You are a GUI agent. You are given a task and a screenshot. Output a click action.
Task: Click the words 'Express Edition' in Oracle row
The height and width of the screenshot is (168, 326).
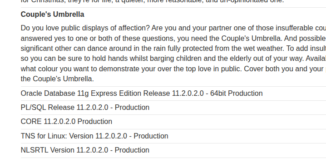pos(116,94)
